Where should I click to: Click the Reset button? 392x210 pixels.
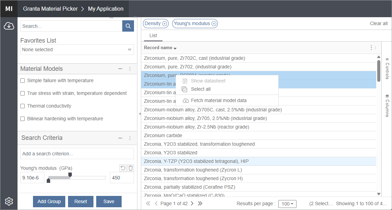pyautogui.click(x=81, y=201)
